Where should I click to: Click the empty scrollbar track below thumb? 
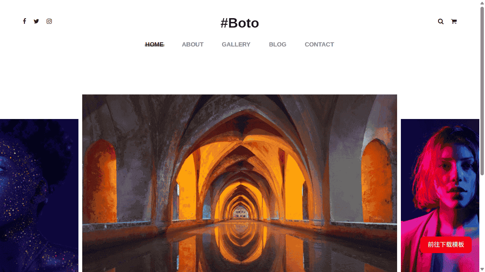coord(482,221)
